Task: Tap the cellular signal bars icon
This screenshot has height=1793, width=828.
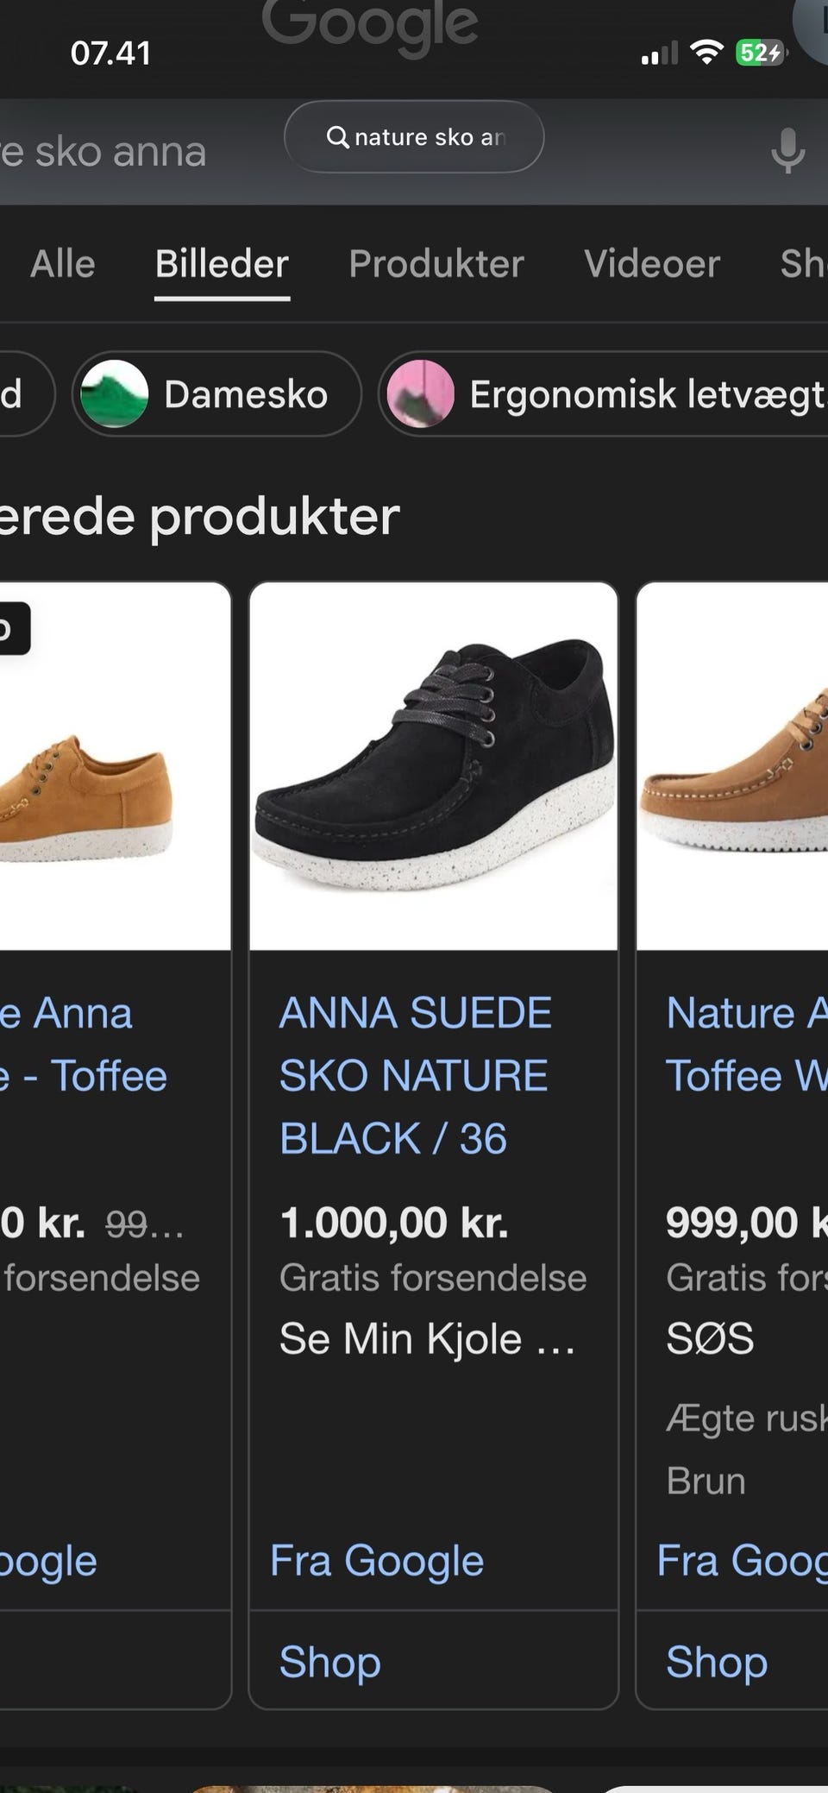Action: click(x=659, y=54)
